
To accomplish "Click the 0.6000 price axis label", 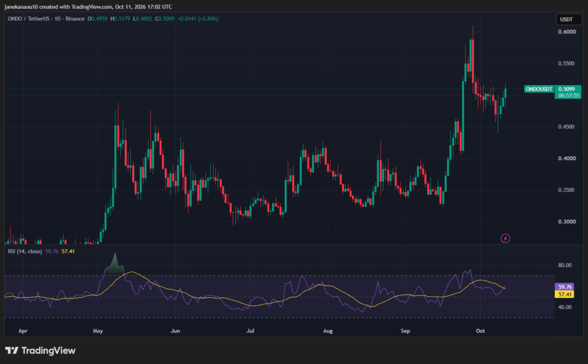I will coord(567,32).
